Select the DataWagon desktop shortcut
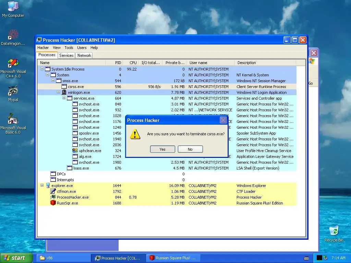 [x=13, y=37]
